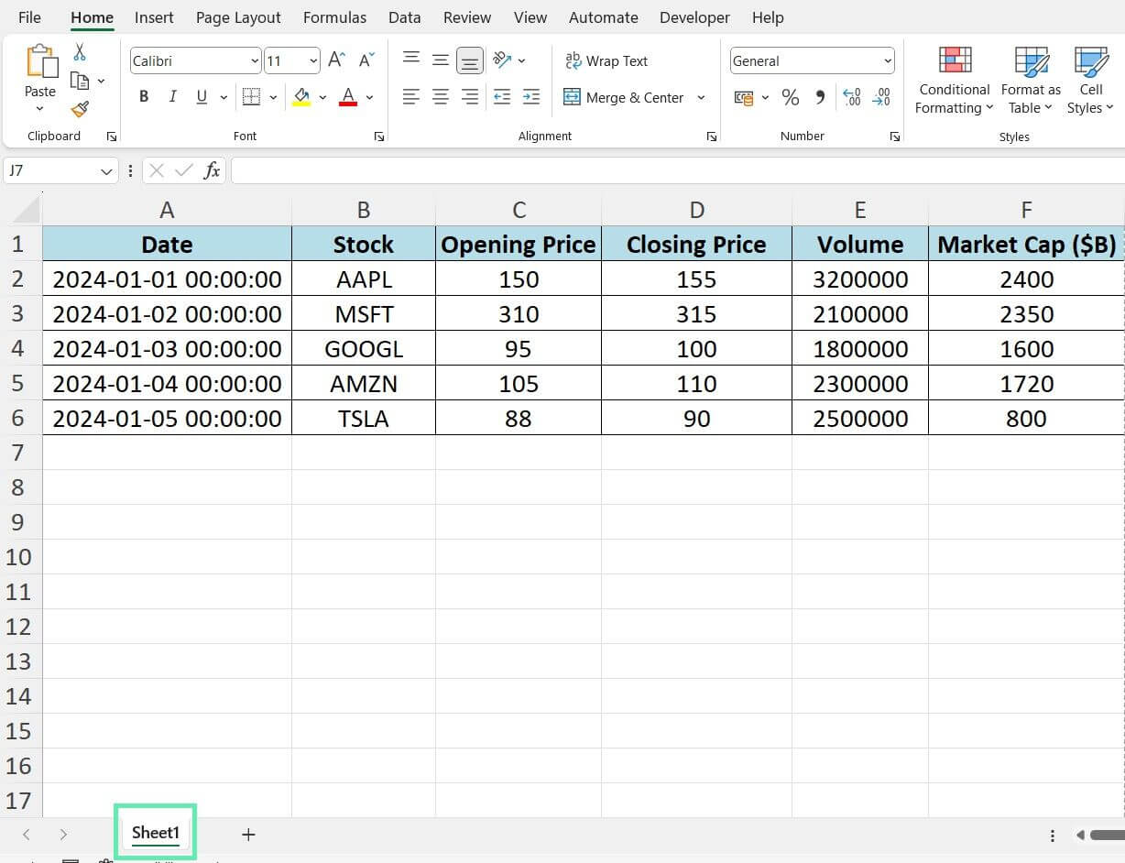The image size is (1125, 863).
Task: Select the row 7 header
Action: click(x=18, y=453)
